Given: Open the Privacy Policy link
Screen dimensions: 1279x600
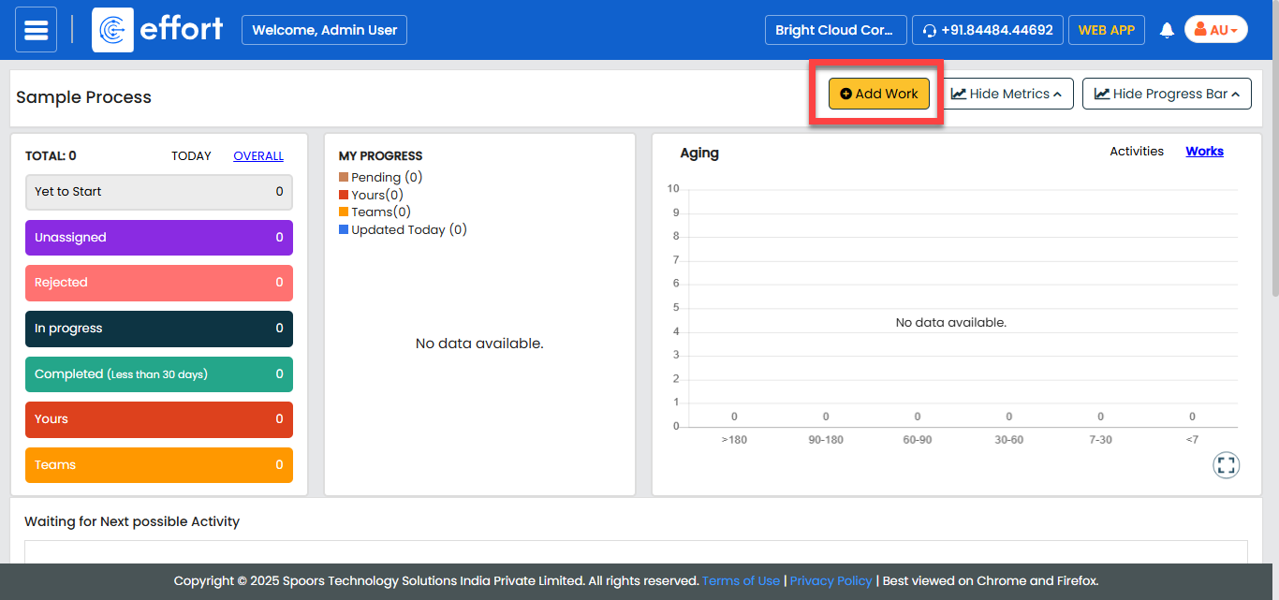Looking at the screenshot, I should (831, 581).
